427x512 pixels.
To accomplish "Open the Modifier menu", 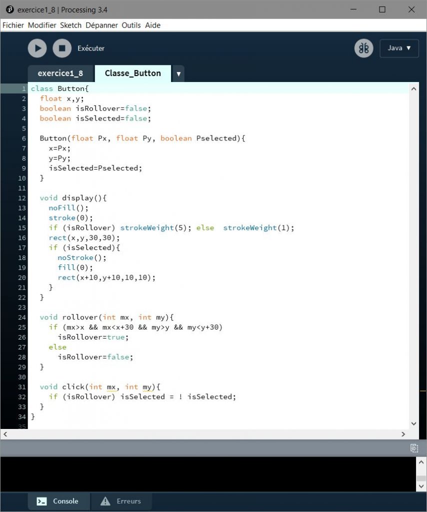I will (x=42, y=25).
